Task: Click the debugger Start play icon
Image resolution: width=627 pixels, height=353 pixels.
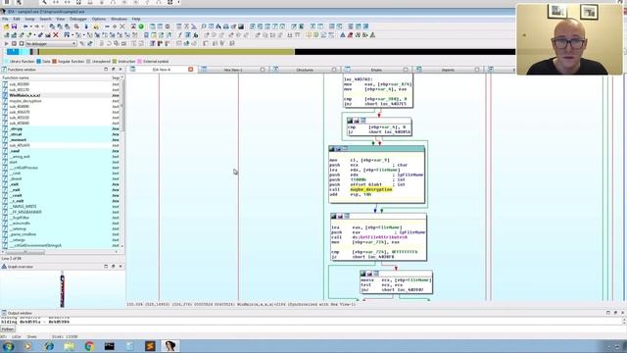Action: (7, 43)
